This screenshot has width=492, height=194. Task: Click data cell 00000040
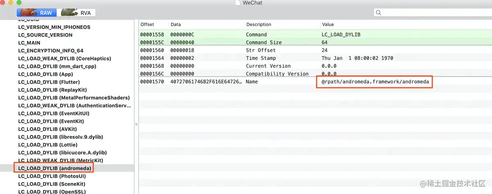tap(182, 43)
